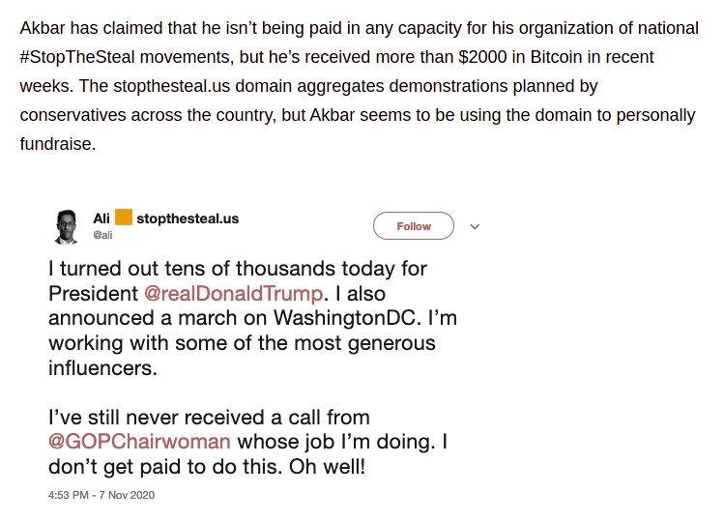
Task: Visit the @realDonaldTrump mention
Action: 233,294
